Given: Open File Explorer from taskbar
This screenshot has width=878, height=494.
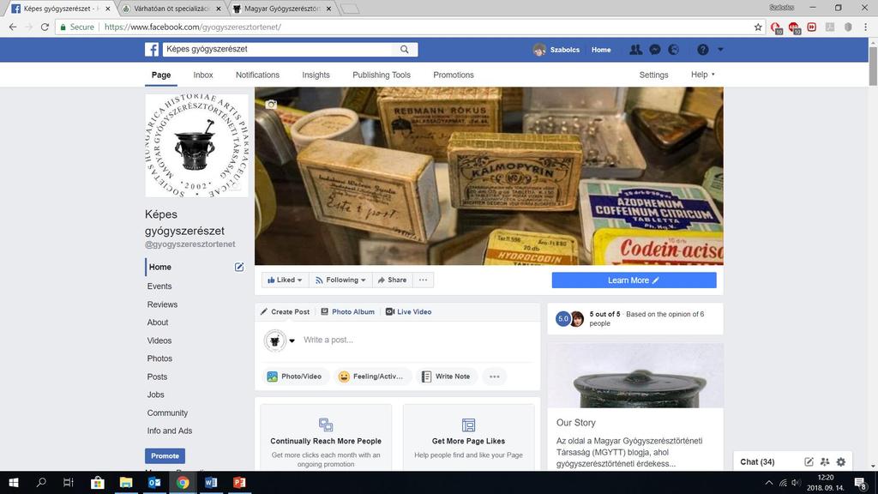Looking at the screenshot, I should tap(126, 482).
